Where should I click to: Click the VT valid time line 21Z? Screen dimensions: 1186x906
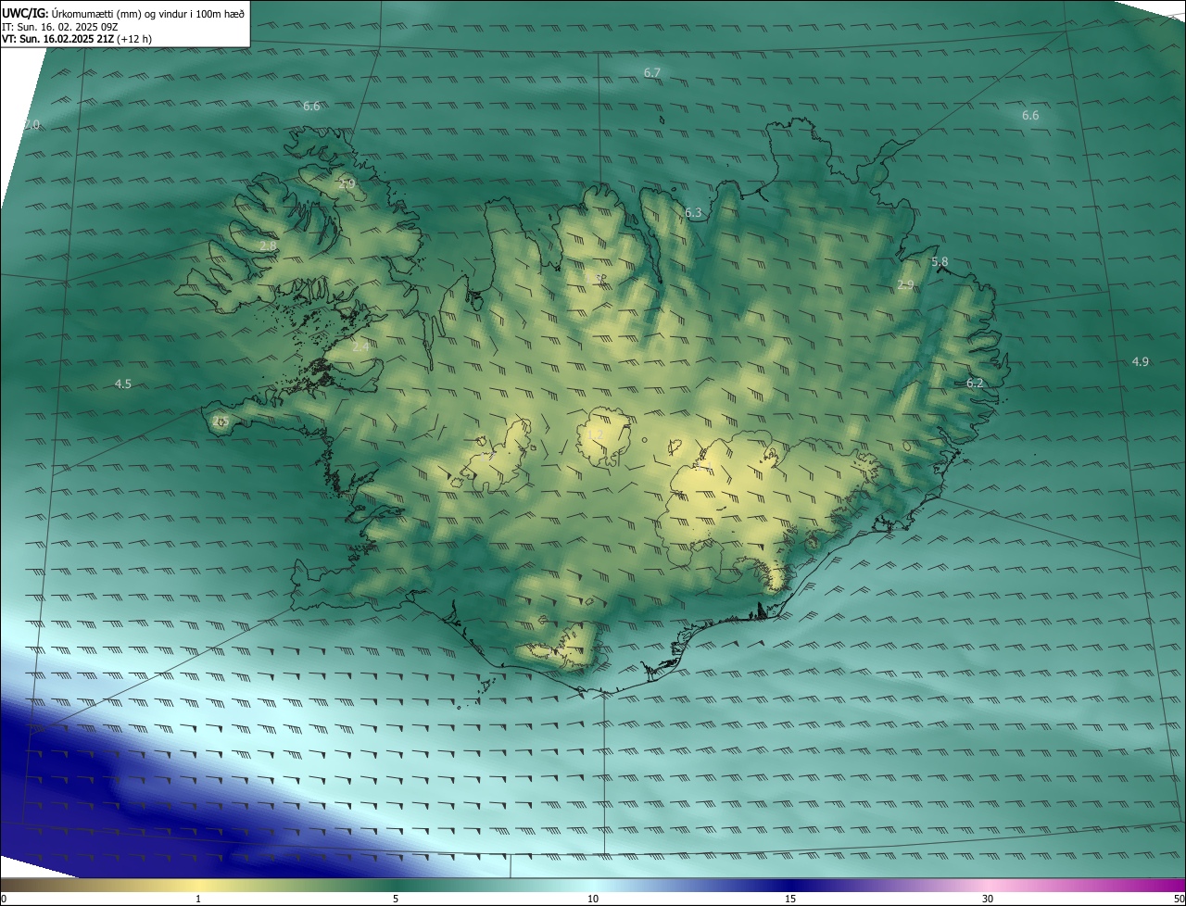(x=77, y=39)
